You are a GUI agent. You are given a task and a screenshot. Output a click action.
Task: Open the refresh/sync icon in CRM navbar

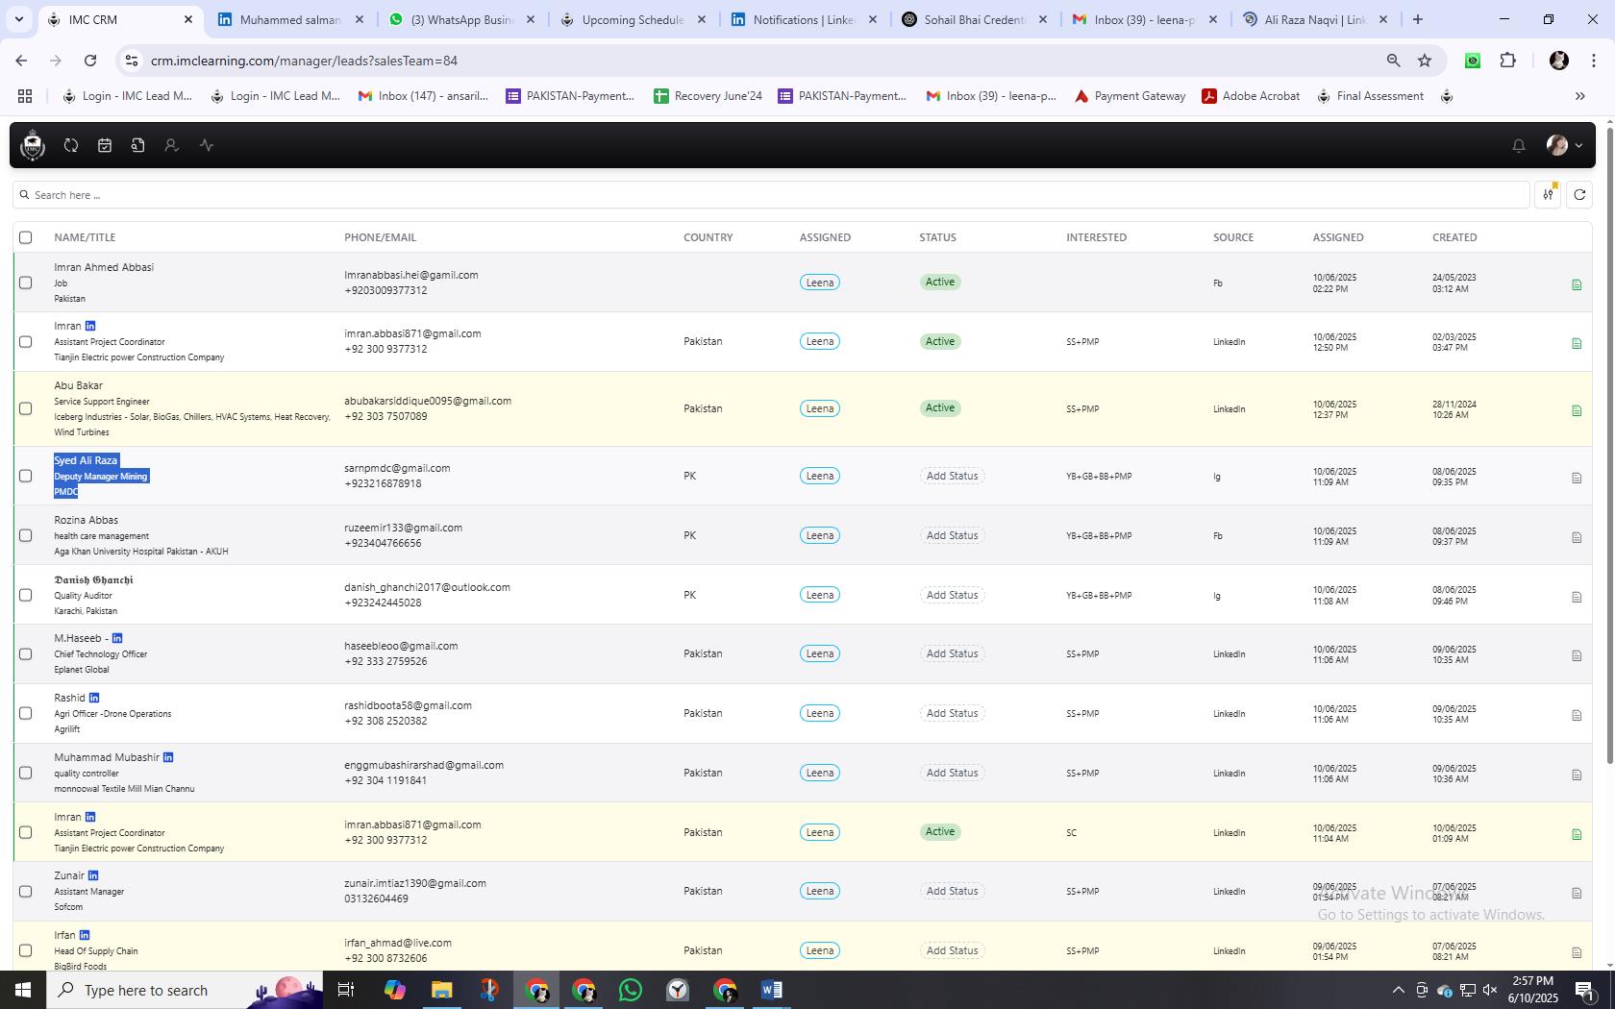pos(71,145)
